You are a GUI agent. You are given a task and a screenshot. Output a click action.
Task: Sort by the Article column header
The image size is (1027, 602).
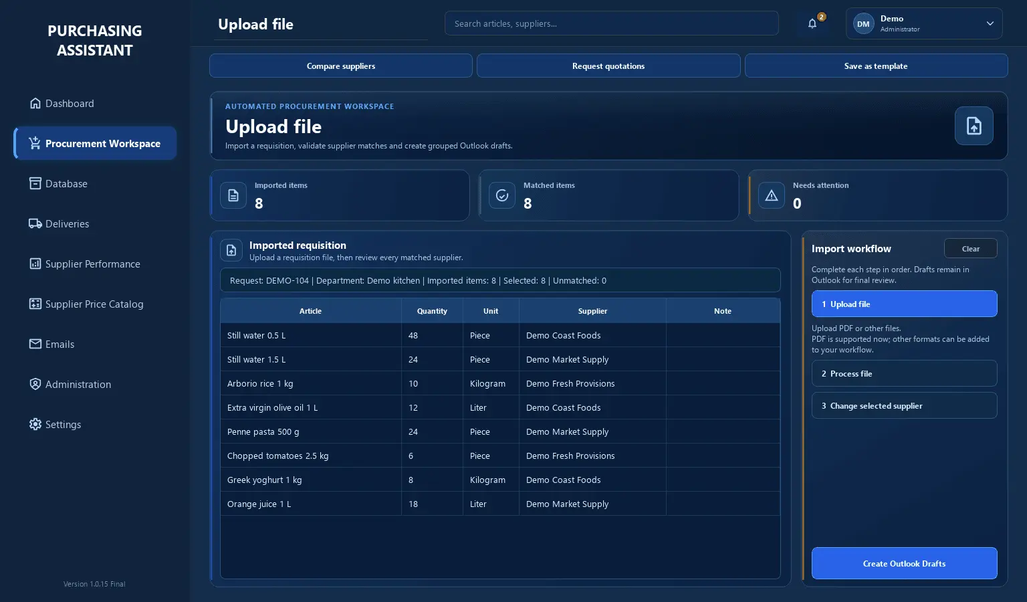pyautogui.click(x=310, y=311)
